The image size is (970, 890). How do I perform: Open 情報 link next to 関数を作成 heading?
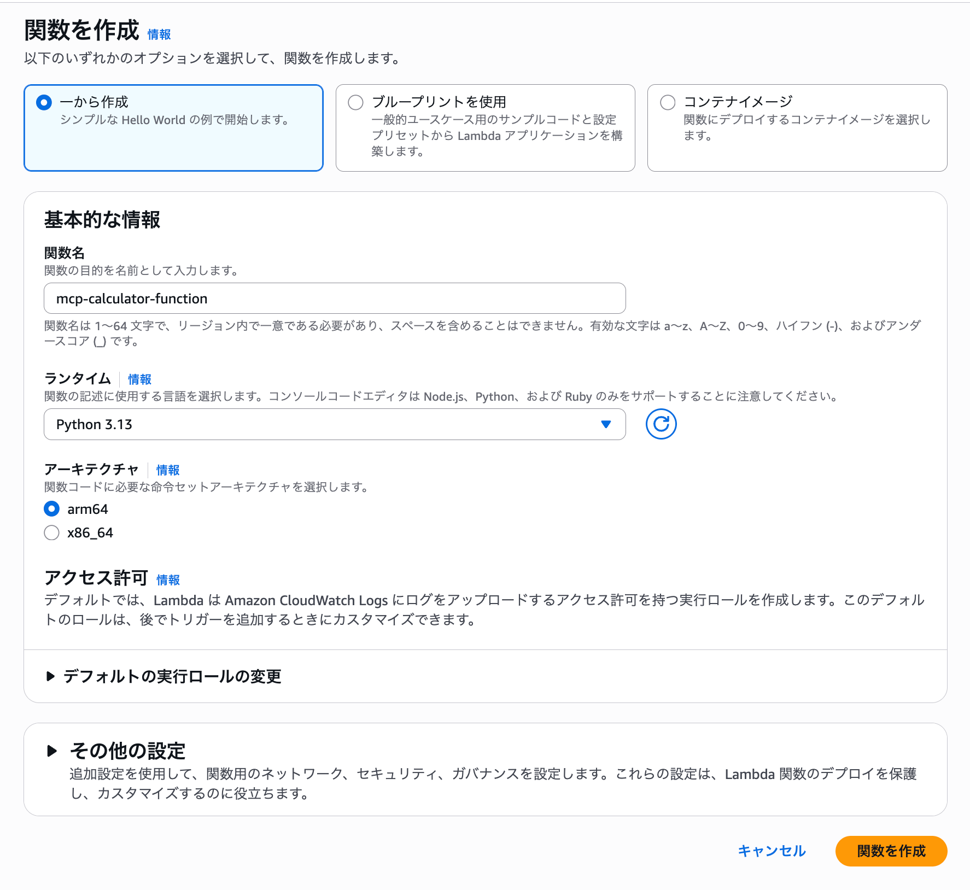click(x=159, y=34)
